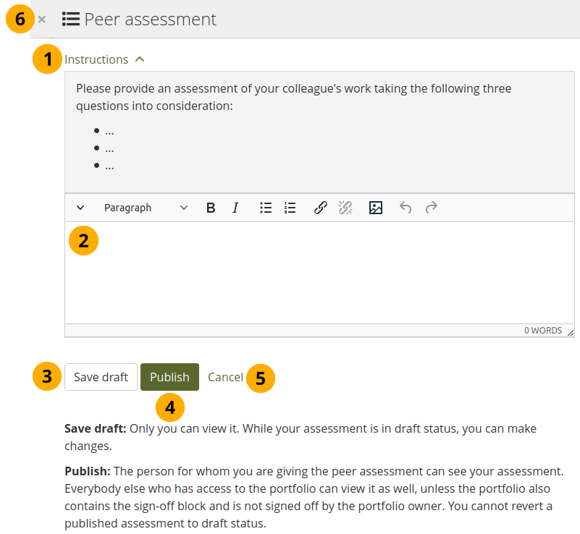580x534 pixels.
Task: Open the Paragraph format dropdown
Action: (x=145, y=208)
